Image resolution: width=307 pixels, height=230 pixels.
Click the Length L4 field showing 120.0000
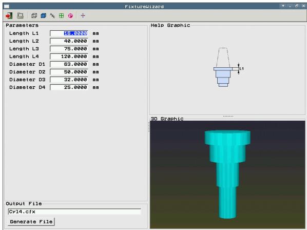click(x=69, y=56)
